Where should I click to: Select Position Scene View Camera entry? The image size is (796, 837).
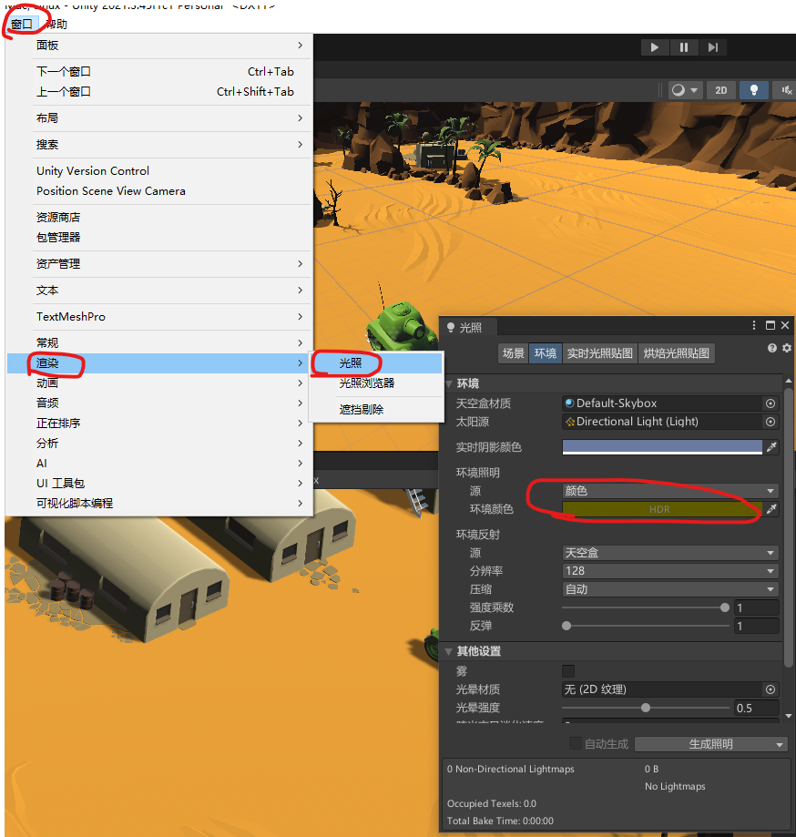(159, 191)
